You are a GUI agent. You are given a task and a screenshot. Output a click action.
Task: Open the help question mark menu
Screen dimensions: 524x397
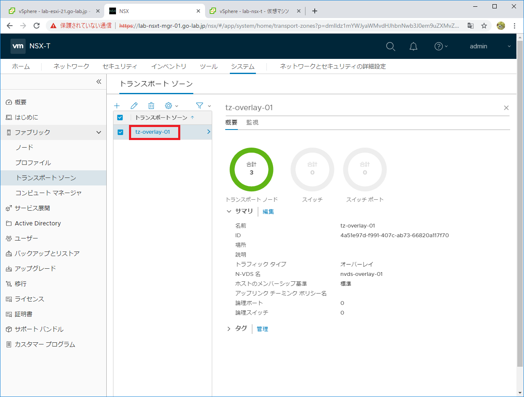click(x=441, y=47)
